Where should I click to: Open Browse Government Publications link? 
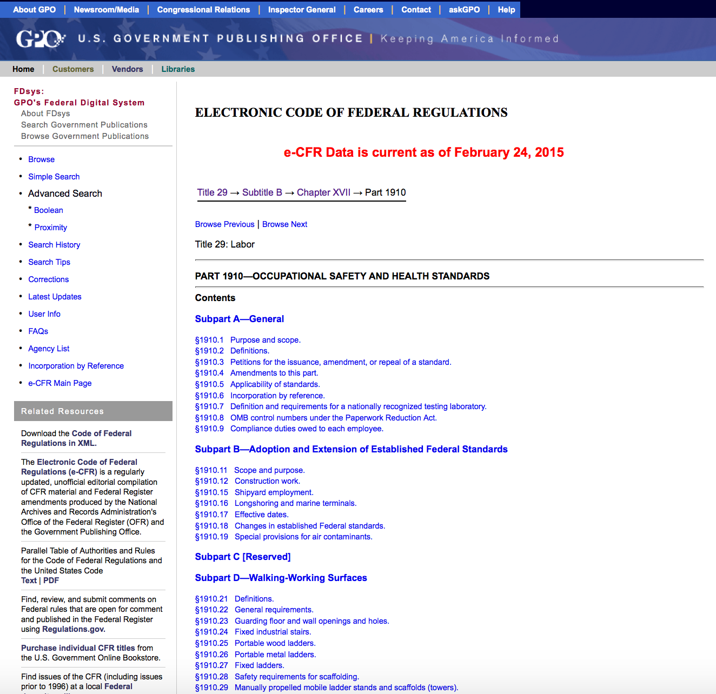tap(85, 136)
